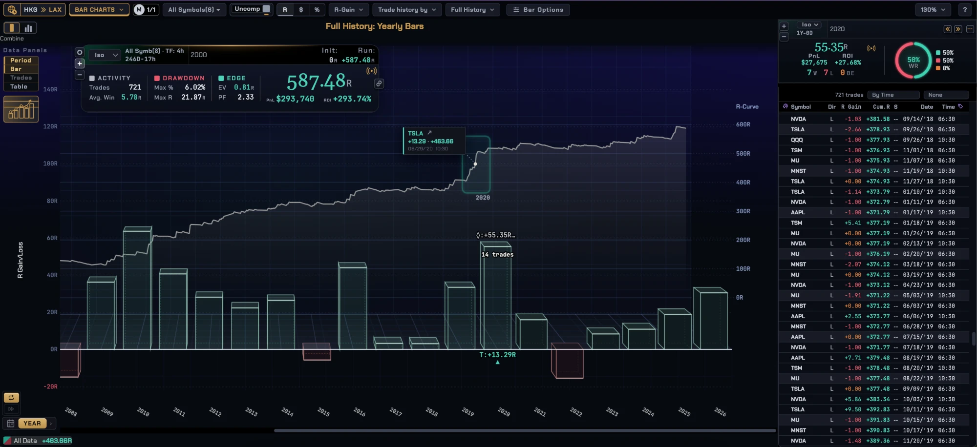
Task: Select the single-panel layout icon above Combine
Action: 12,28
